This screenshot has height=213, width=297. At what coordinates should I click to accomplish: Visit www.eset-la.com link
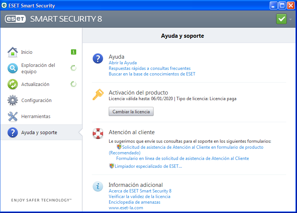pos(126,208)
